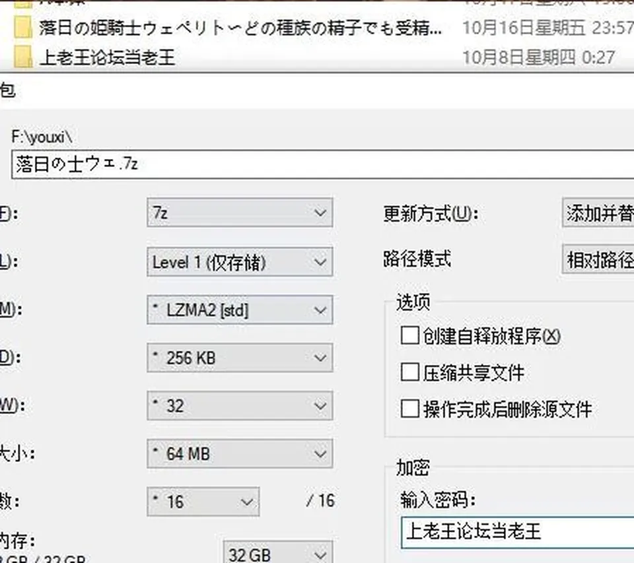This screenshot has width=634, height=563.
Task: Click the folder icon beside 上老王论坛当老王
Action: pos(22,57)
